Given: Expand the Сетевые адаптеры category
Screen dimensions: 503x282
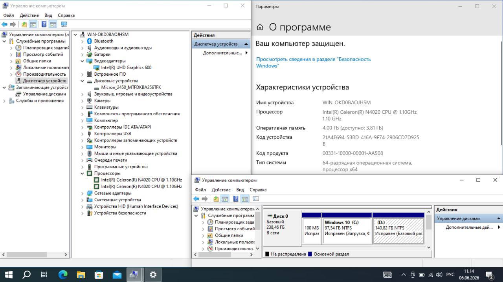Looking at the screenshot, I should pyautogui.click(x=82, y=193).
